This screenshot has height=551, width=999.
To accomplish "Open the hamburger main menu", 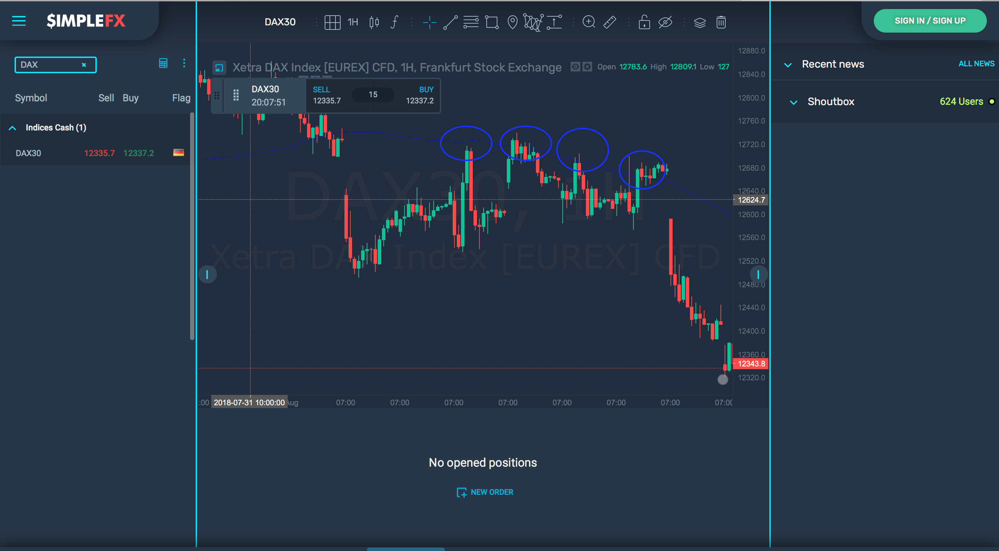I will tap(19, 21).
